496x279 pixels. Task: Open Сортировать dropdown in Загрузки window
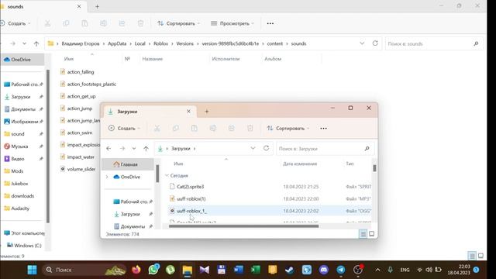click(288, 128)
